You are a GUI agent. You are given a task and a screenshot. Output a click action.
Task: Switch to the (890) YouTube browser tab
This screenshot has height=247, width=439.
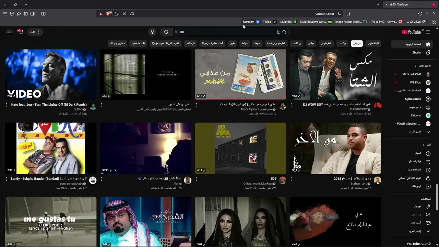410,4
